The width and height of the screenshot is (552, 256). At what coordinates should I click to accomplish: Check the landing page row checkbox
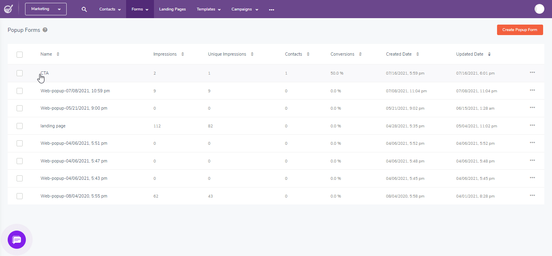point(19,126)
